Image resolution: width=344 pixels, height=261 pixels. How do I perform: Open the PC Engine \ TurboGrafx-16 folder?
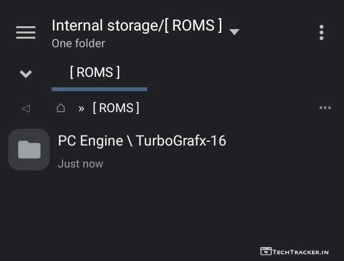click(142, 141)
